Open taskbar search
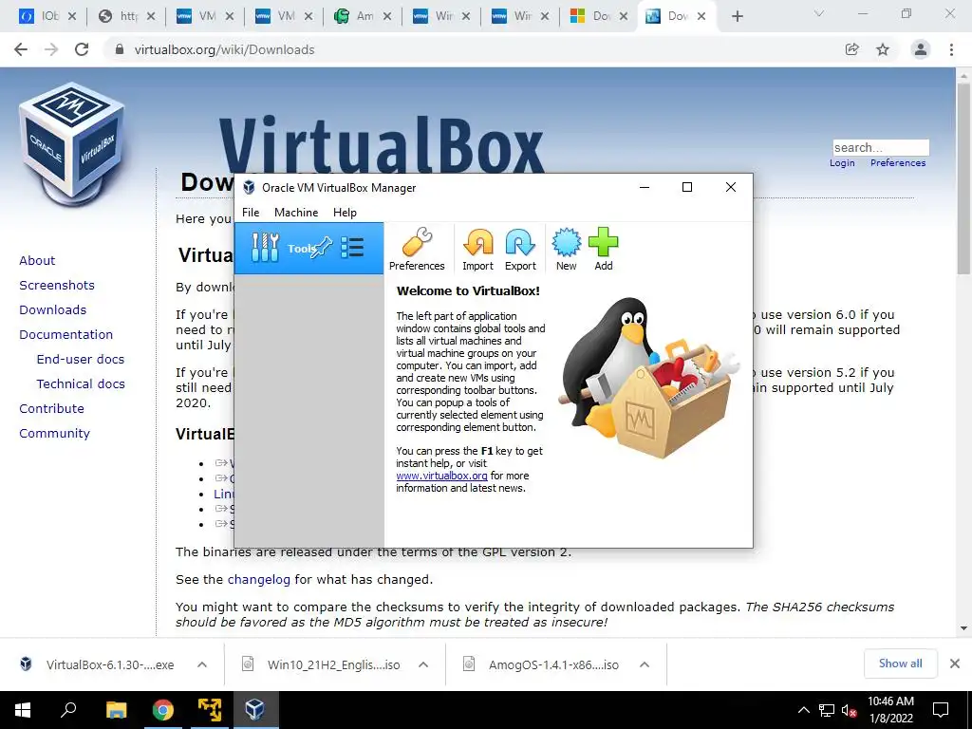 point(68,710)
